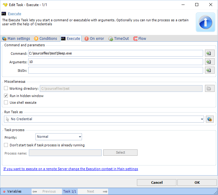
Task: Insert variable into Command field
Action: 210,53
